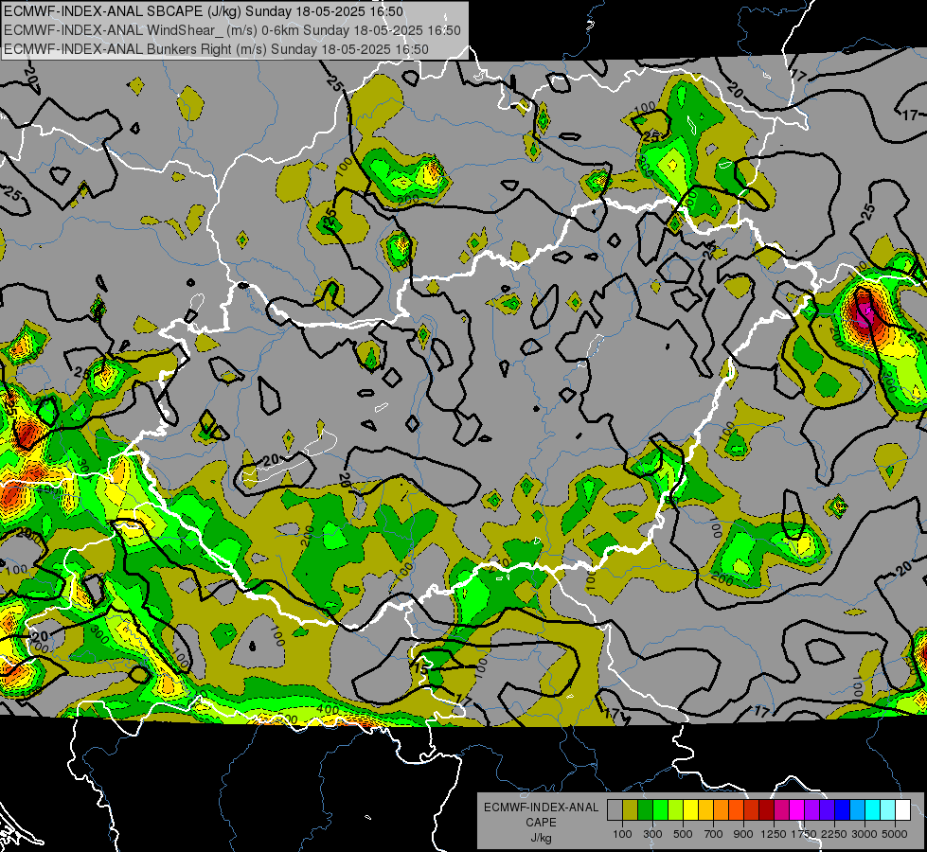
Task: Click the WindShear 0-6km header line
Action: point(232,30)
